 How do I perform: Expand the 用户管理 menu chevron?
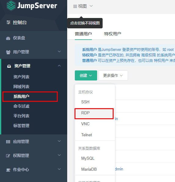[x=59, y=52]
